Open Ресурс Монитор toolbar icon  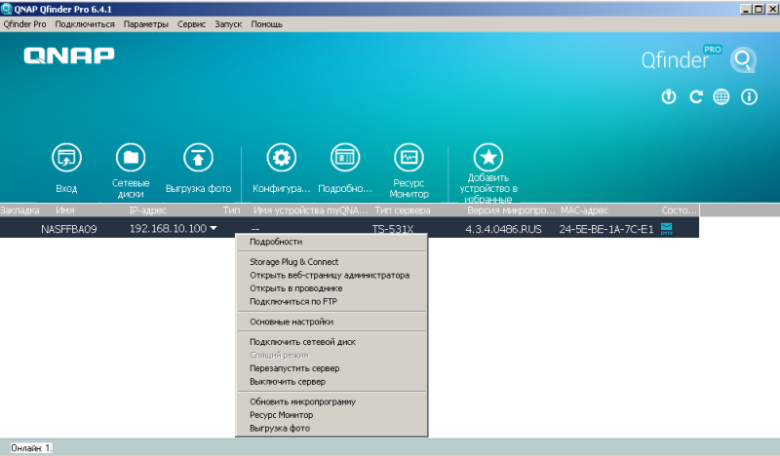coord(409,158)
